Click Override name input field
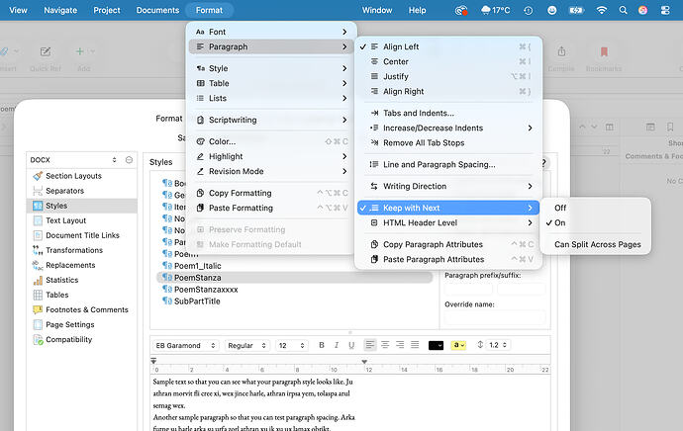Screen dimensions: 683x431 (495, 317)
